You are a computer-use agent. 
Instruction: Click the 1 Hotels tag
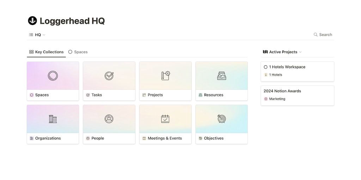(x=276, y=75)
